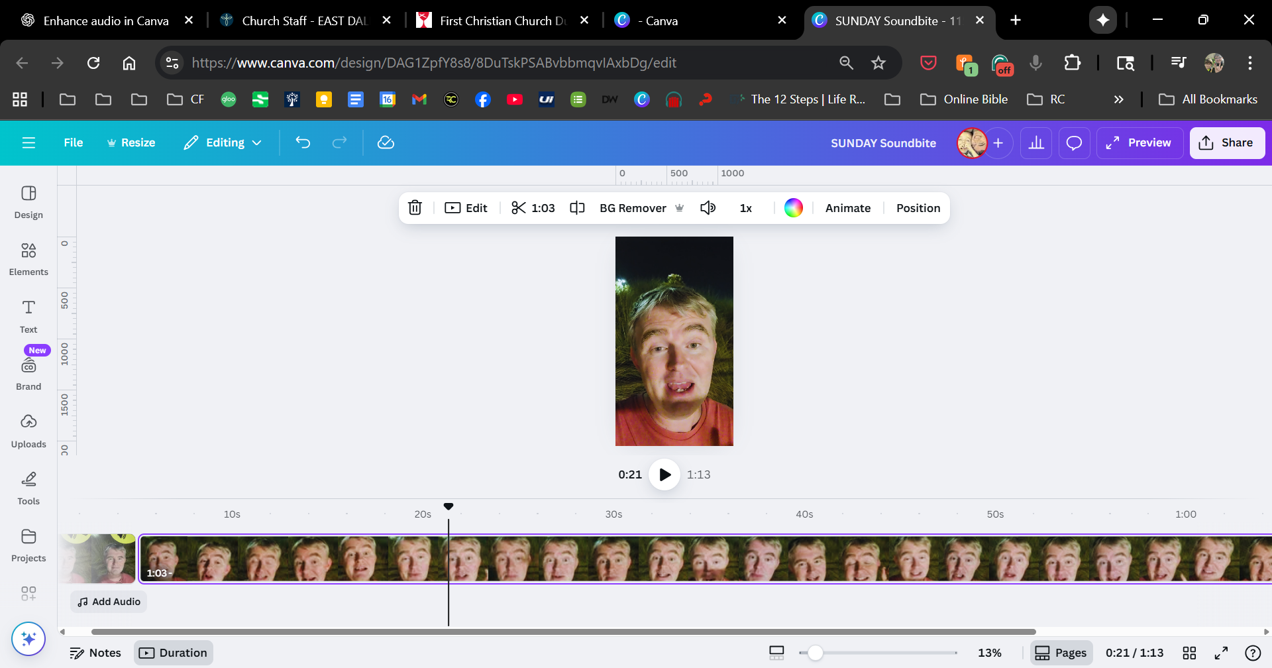Open the Uploads panel

pyautogui.click(x=28, y=431)
